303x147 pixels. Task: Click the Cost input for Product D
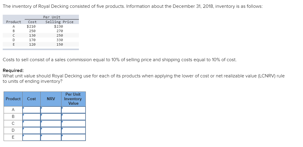pos(32,130)
